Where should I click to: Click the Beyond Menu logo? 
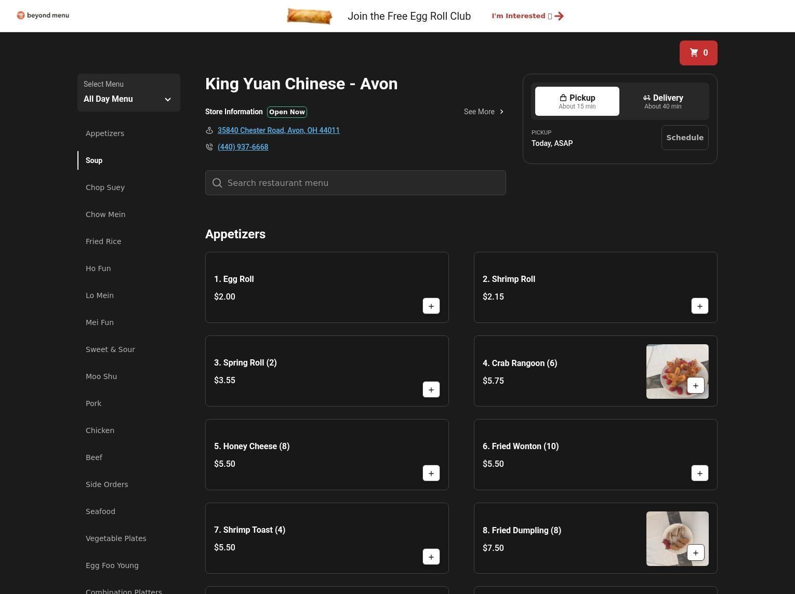43,16
